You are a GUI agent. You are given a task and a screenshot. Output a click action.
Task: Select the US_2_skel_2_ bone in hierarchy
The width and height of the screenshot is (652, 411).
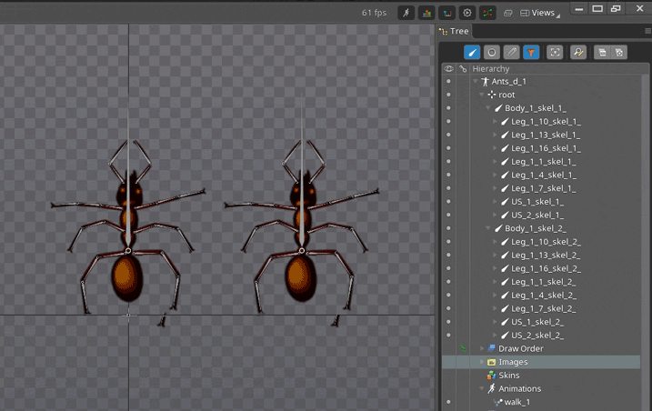point(537,336)
